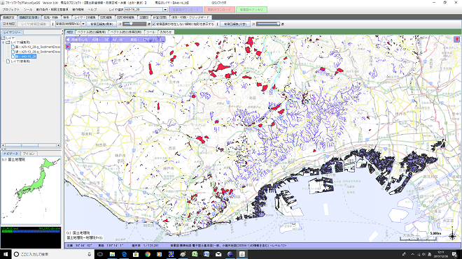462x259 pixels.
Task: Open the layer selection dropdown A40-16_28
Action: point(146,10)
